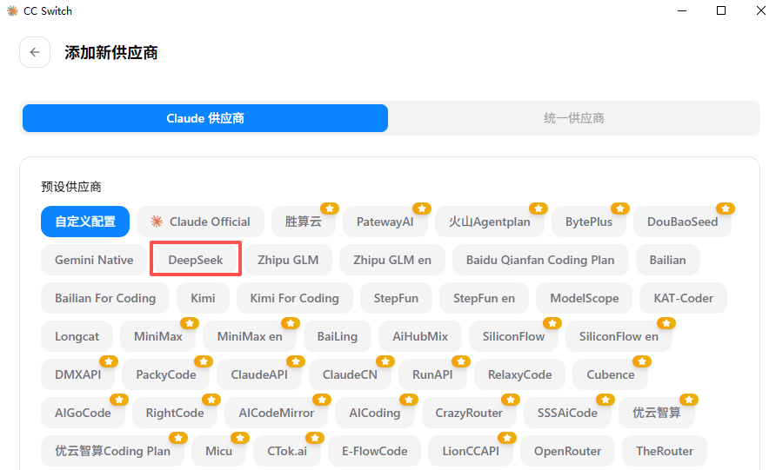The image size is (776, 470).
Task: Choose StepFun en preset
Action: pos(484,298)
